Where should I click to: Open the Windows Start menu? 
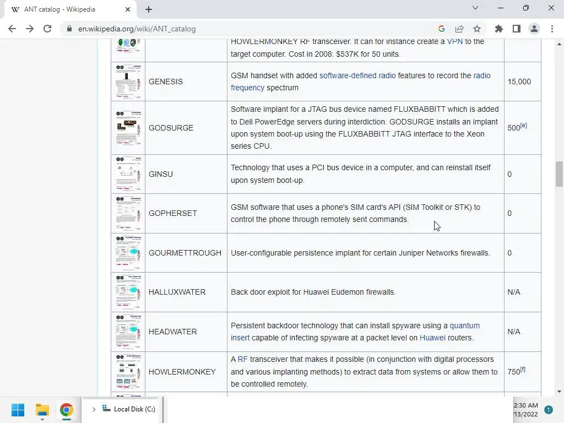click(18, 410)
